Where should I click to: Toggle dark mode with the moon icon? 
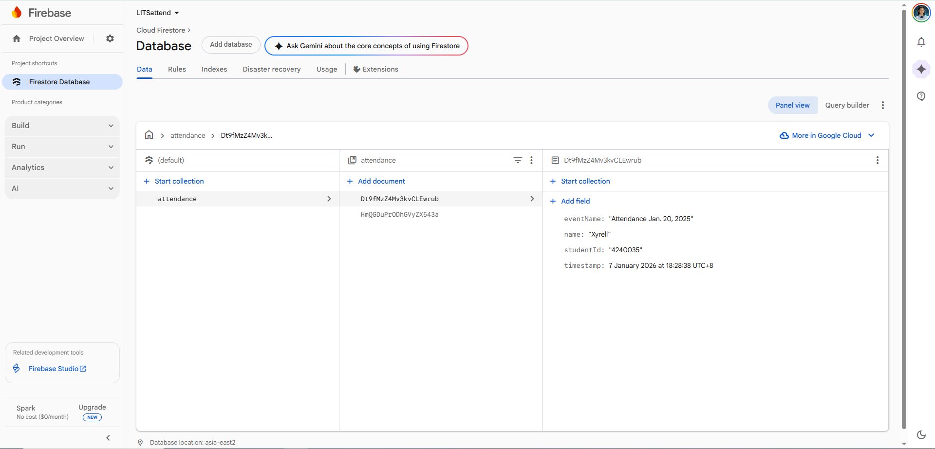click(921, 434)
